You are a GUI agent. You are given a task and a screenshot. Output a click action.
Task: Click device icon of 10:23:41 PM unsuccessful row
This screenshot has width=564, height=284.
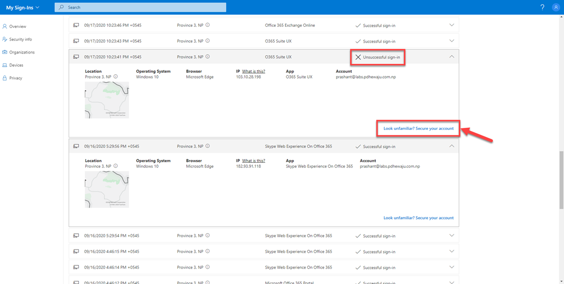76,57
